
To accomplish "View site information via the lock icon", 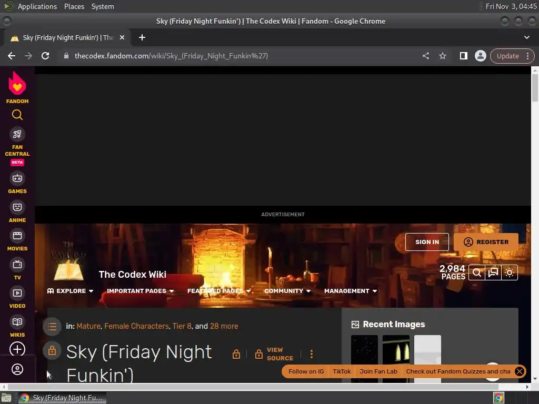I will coord(66,56).
